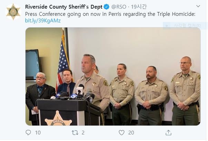208x141 pixels.
Task: Click the tweet sentence about Perris conference
Action: coord(110,14)
